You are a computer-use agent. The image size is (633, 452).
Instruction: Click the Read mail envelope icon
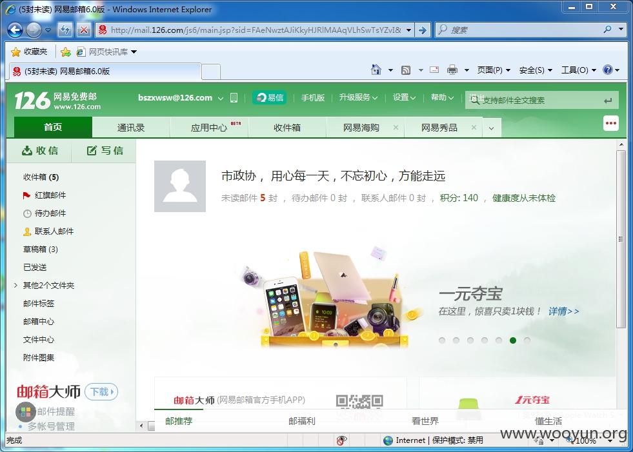click(434, 70)
